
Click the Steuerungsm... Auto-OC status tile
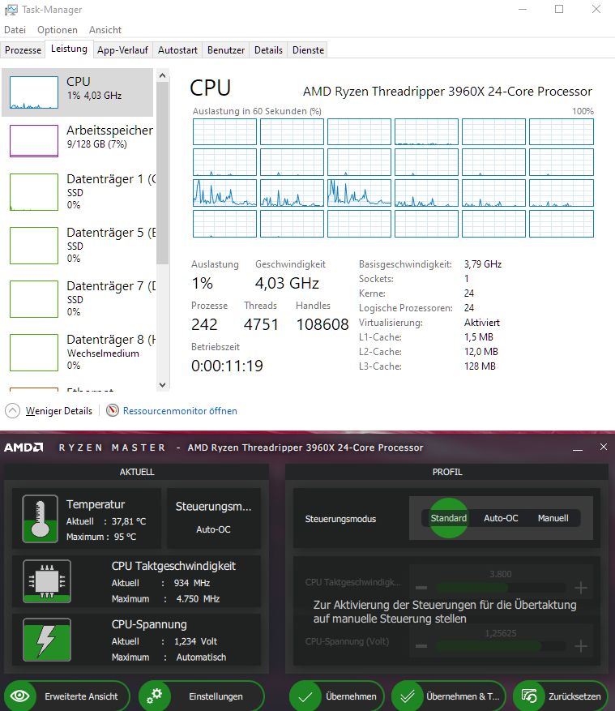tap(213, 518)
